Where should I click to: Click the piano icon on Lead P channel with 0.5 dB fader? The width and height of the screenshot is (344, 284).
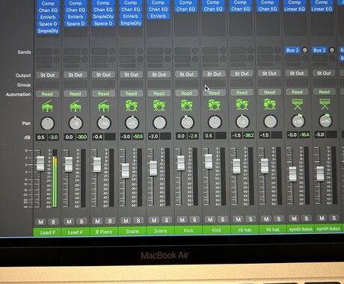click(47, 106)
